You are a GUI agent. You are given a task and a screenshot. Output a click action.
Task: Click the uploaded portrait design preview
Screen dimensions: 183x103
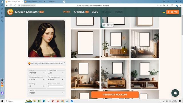(46, 39)
